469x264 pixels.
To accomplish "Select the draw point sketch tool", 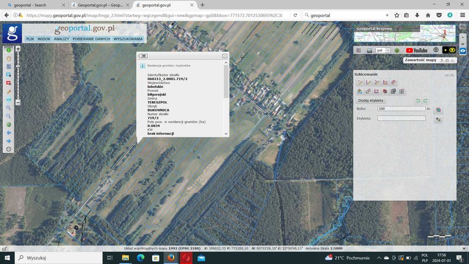I will click(x=360, y=82).
